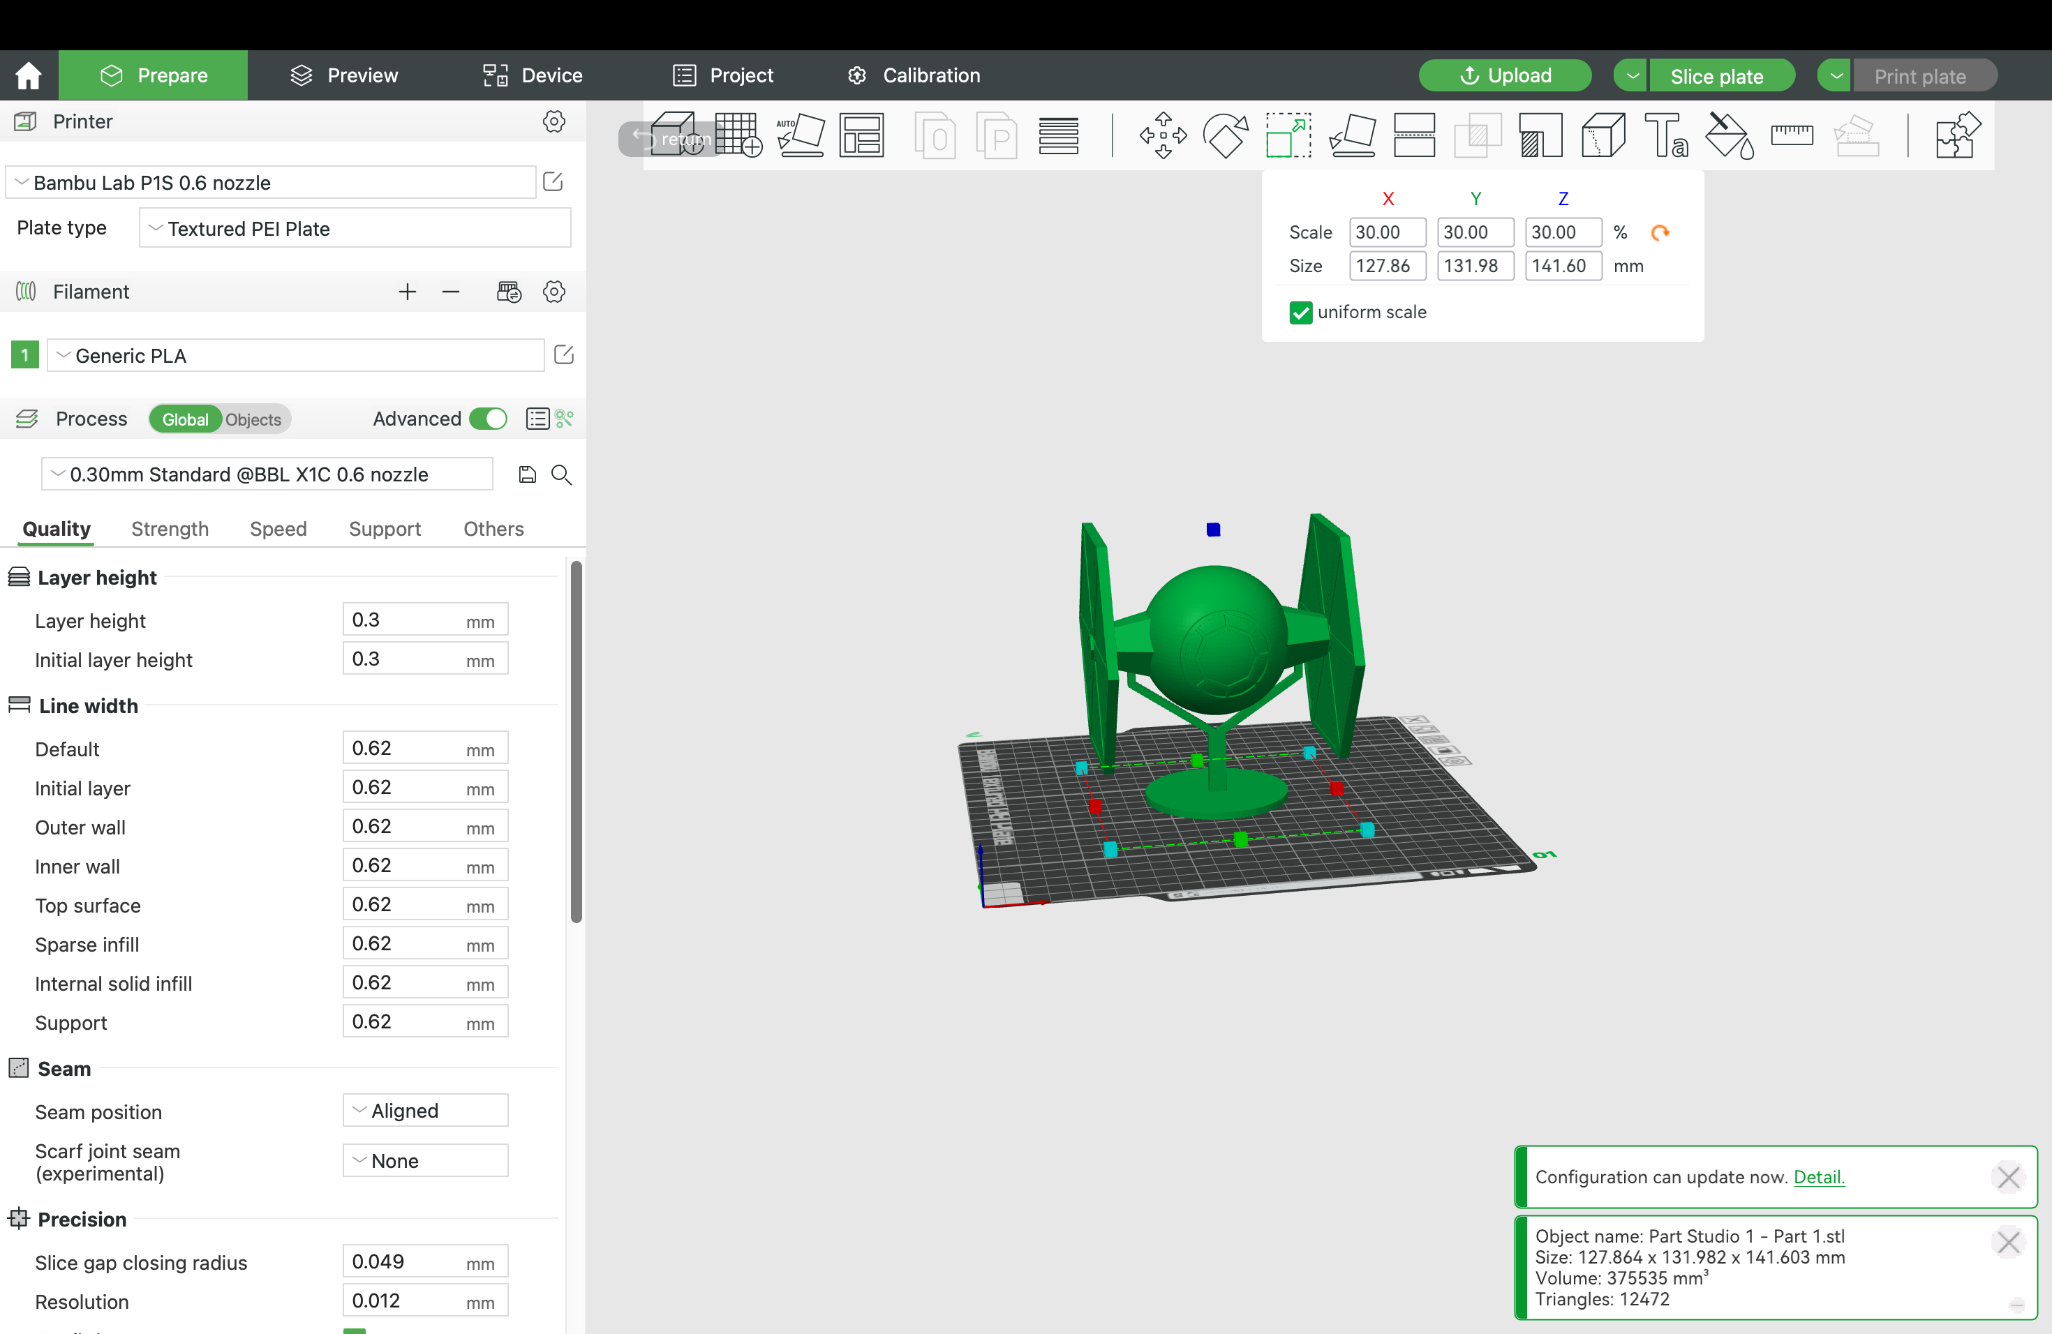The height and width of the screenshot is (1334, 2052).
Task: Open the Plate type dropdown
Action: pyautogui.click(x=355, y=228)
